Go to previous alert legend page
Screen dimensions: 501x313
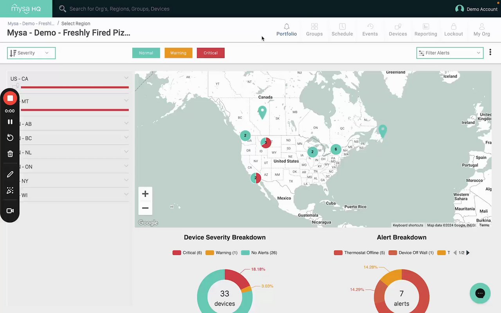(x=455, y=253)
